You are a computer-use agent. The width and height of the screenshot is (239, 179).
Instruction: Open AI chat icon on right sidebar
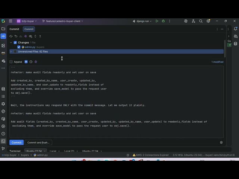(x=236, y=36)
